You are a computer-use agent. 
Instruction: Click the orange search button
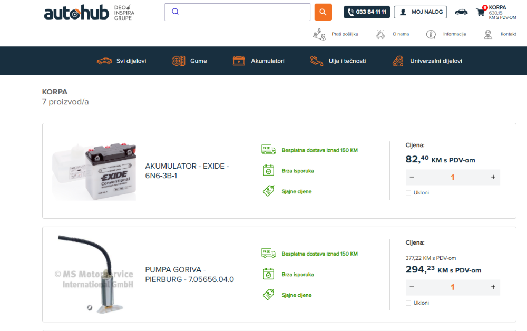(323, 12)
